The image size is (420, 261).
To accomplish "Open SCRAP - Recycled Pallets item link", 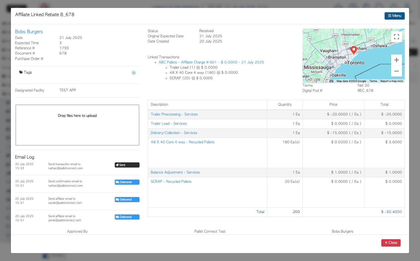I will click(x=171, y=181).
